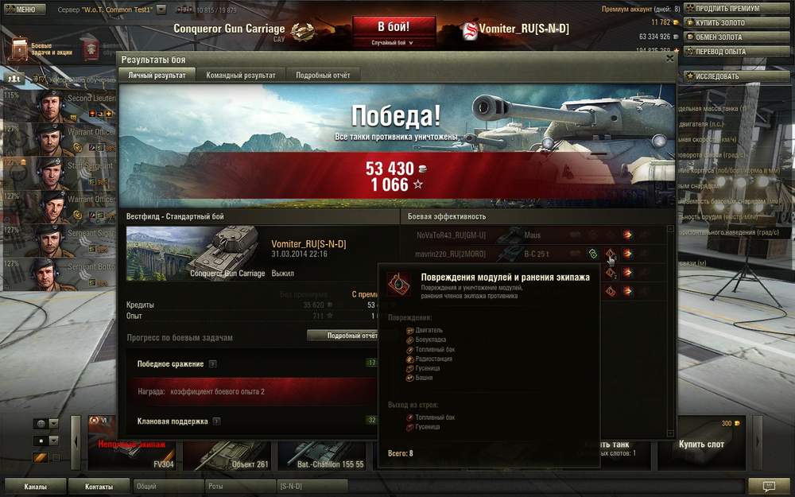Screen dimensions: 795x497
Task: Click the battle effectiveness scrollbar up arrow
Action: (x=669, y=229)
